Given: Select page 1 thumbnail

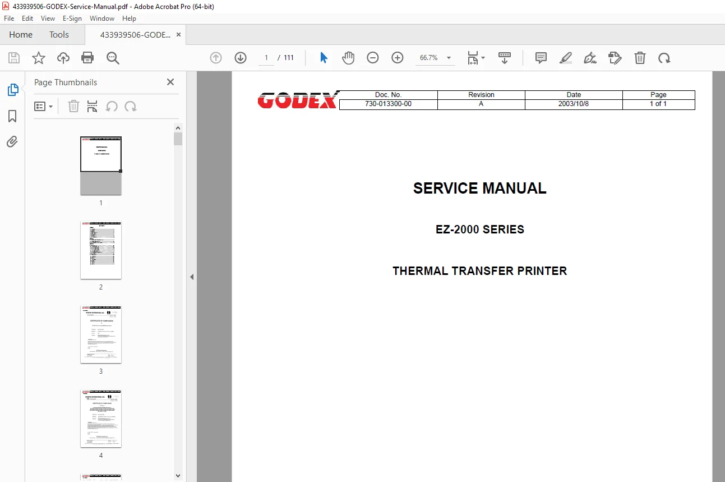Looking at the screenshot, I should coord(101,166).
